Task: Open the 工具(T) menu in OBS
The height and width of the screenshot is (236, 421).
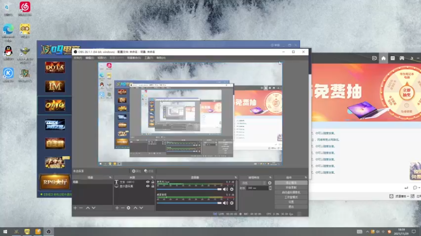Action: 148,58
